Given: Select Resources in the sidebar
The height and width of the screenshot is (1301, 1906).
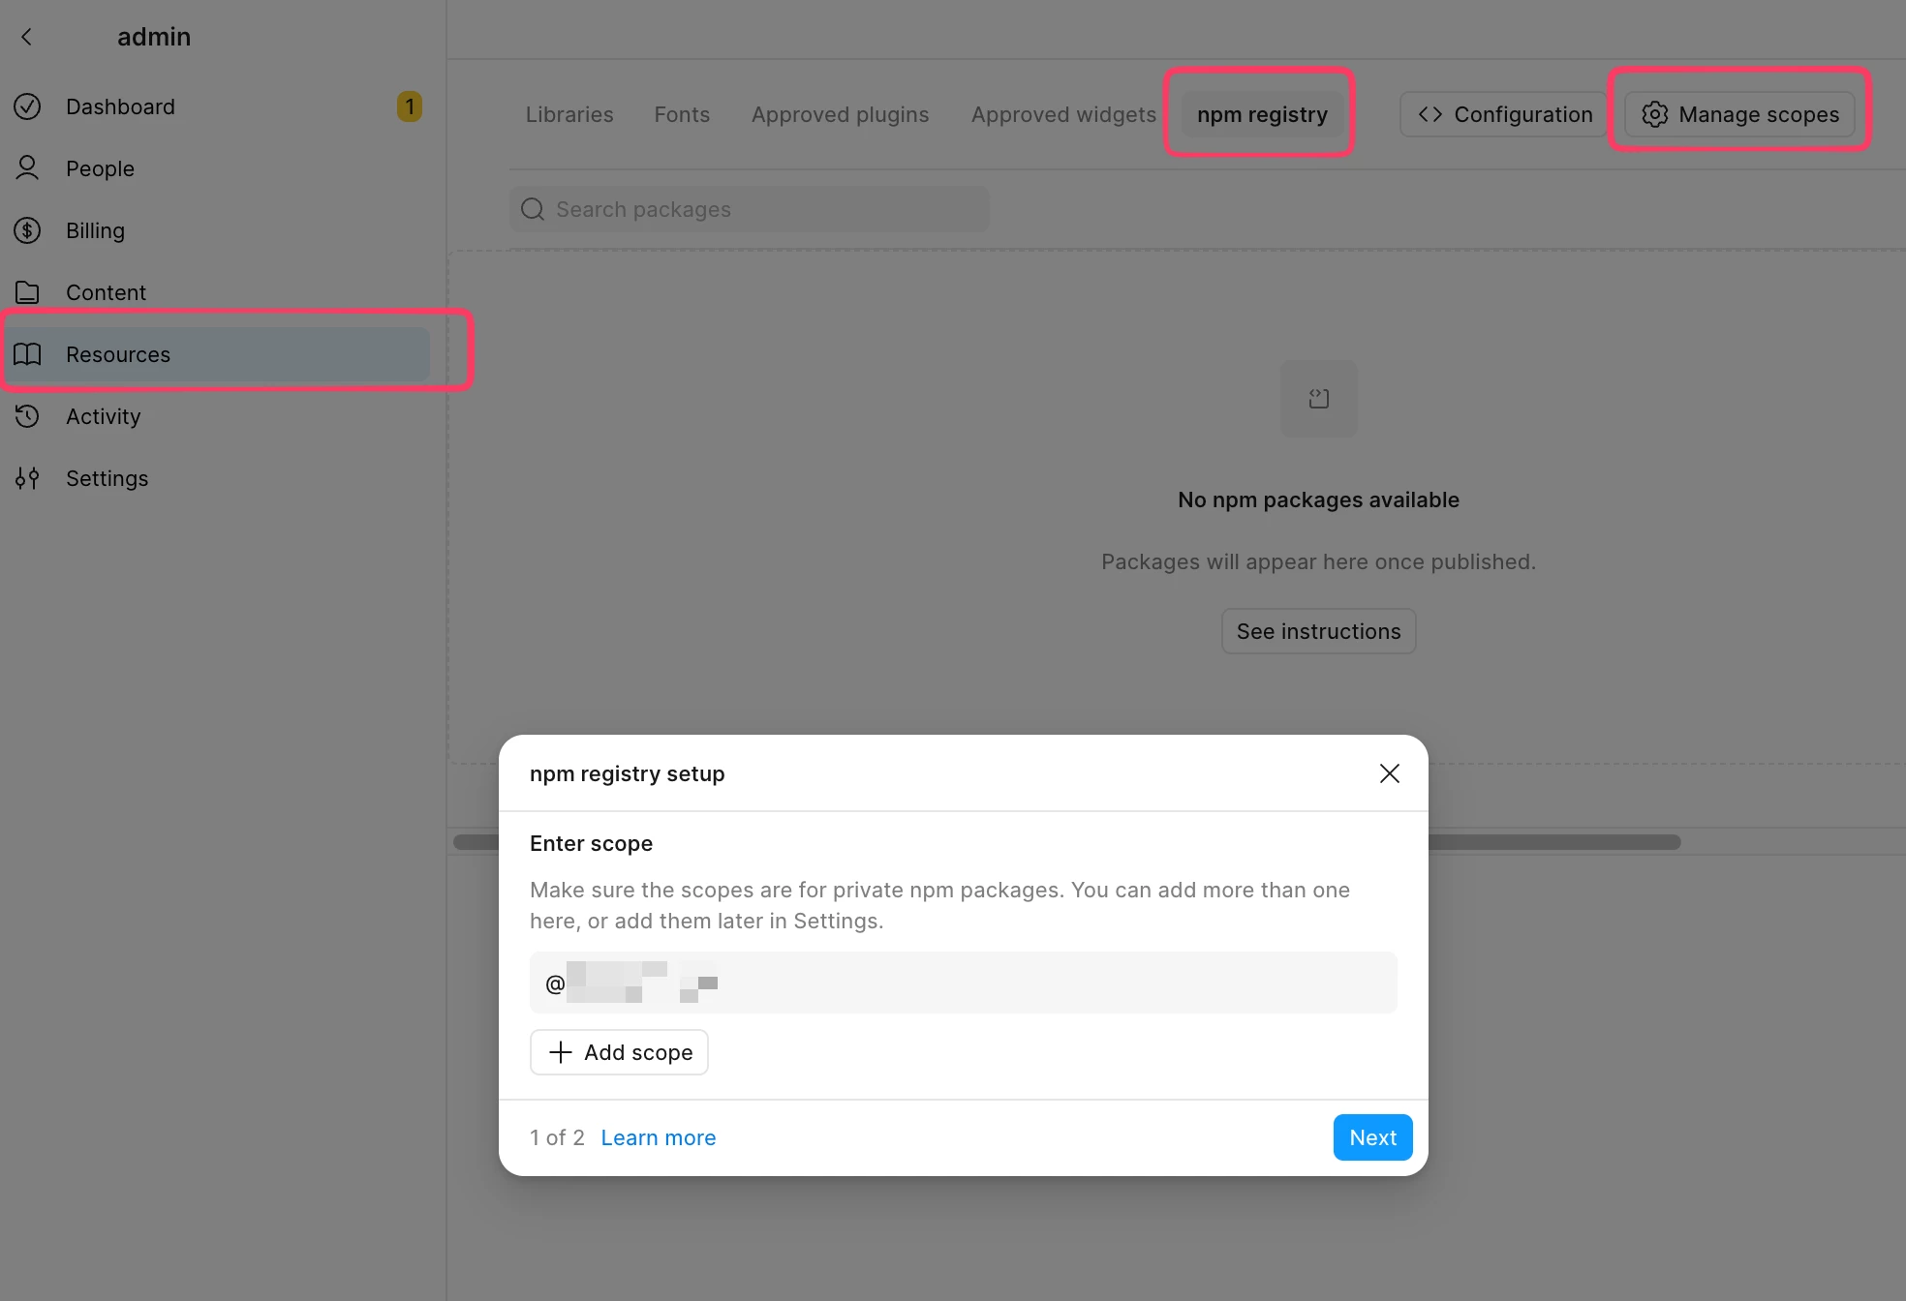Looking at the screenshot, I should click(118, 354).
